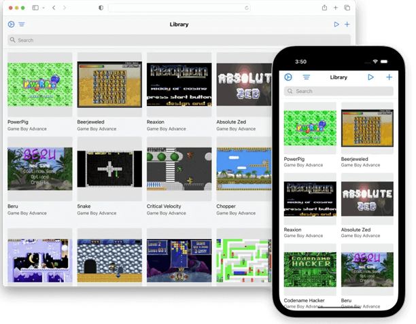Open the Codename Hacker thumbnail on the phone
The width and height of the screenshot is (416, 324).
tap(310, 270)
